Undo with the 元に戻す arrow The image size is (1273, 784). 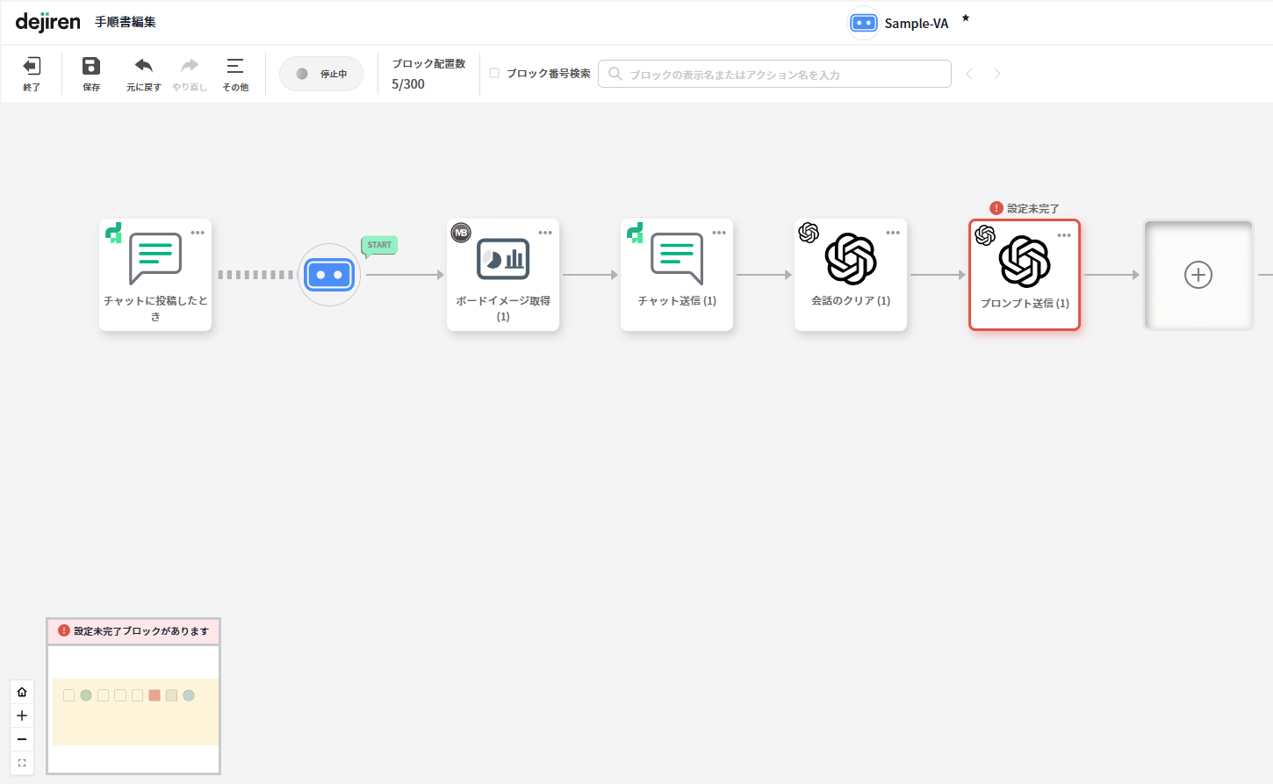[144, 66]
